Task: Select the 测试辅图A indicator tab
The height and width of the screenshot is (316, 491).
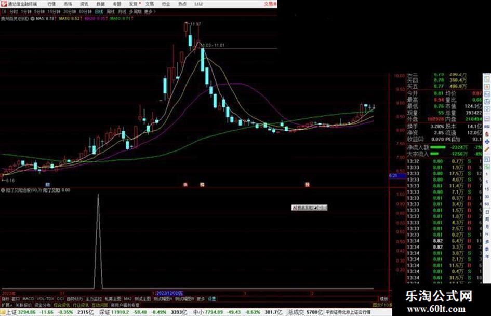Action: [x=163, y=299]
